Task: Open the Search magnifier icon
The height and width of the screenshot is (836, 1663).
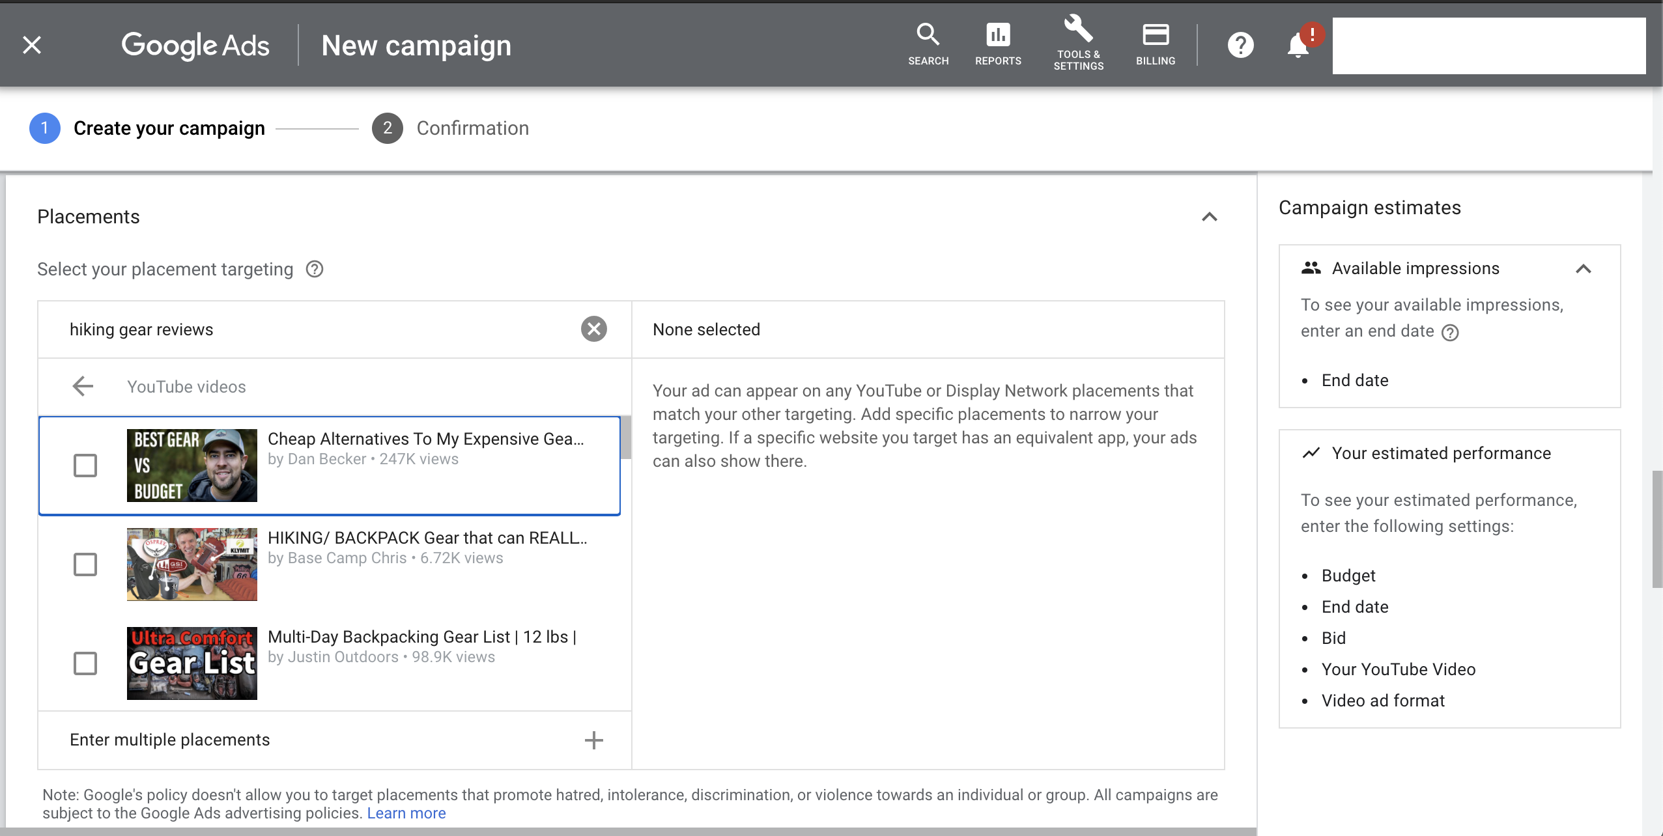Action: 928,44
